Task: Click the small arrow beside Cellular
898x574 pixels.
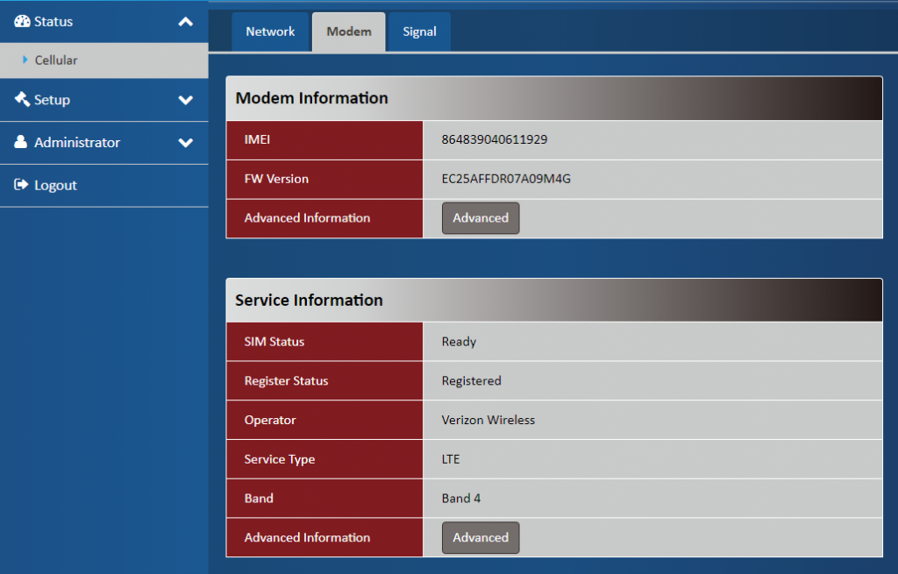Action: click(25, 60)
